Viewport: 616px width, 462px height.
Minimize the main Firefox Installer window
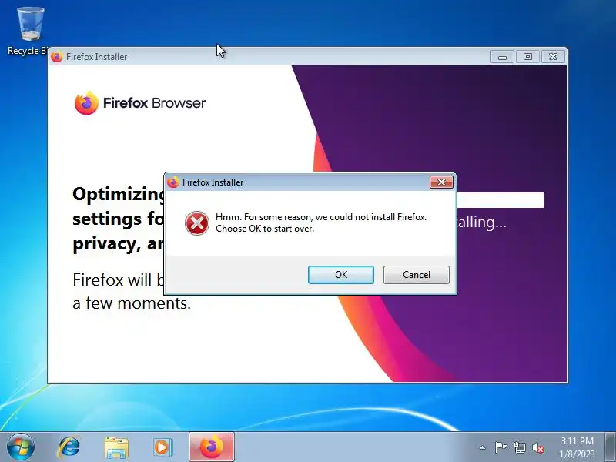(x=503, y=56)
